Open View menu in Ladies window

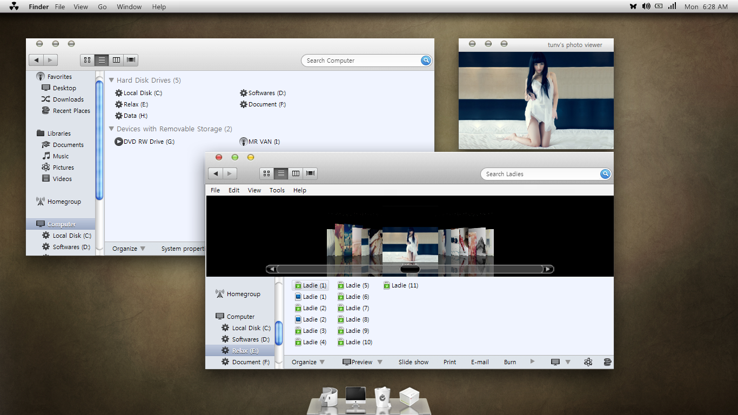click(254, 190)
